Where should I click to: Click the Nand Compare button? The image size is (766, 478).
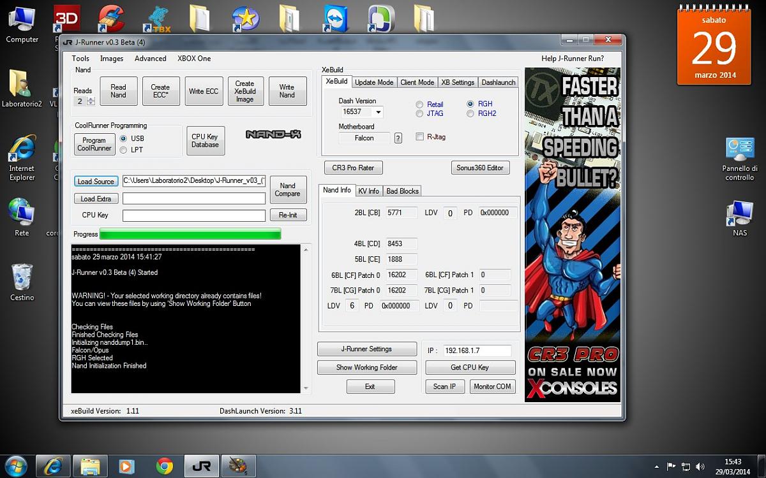287,190
